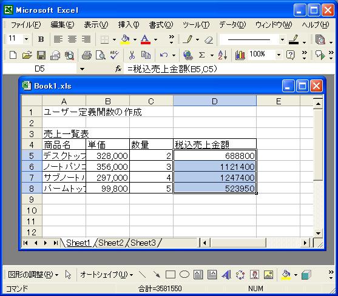Screen dimensions: 338x296
Task: Click inside the formula bar
Action: click(x=229, y=69)
